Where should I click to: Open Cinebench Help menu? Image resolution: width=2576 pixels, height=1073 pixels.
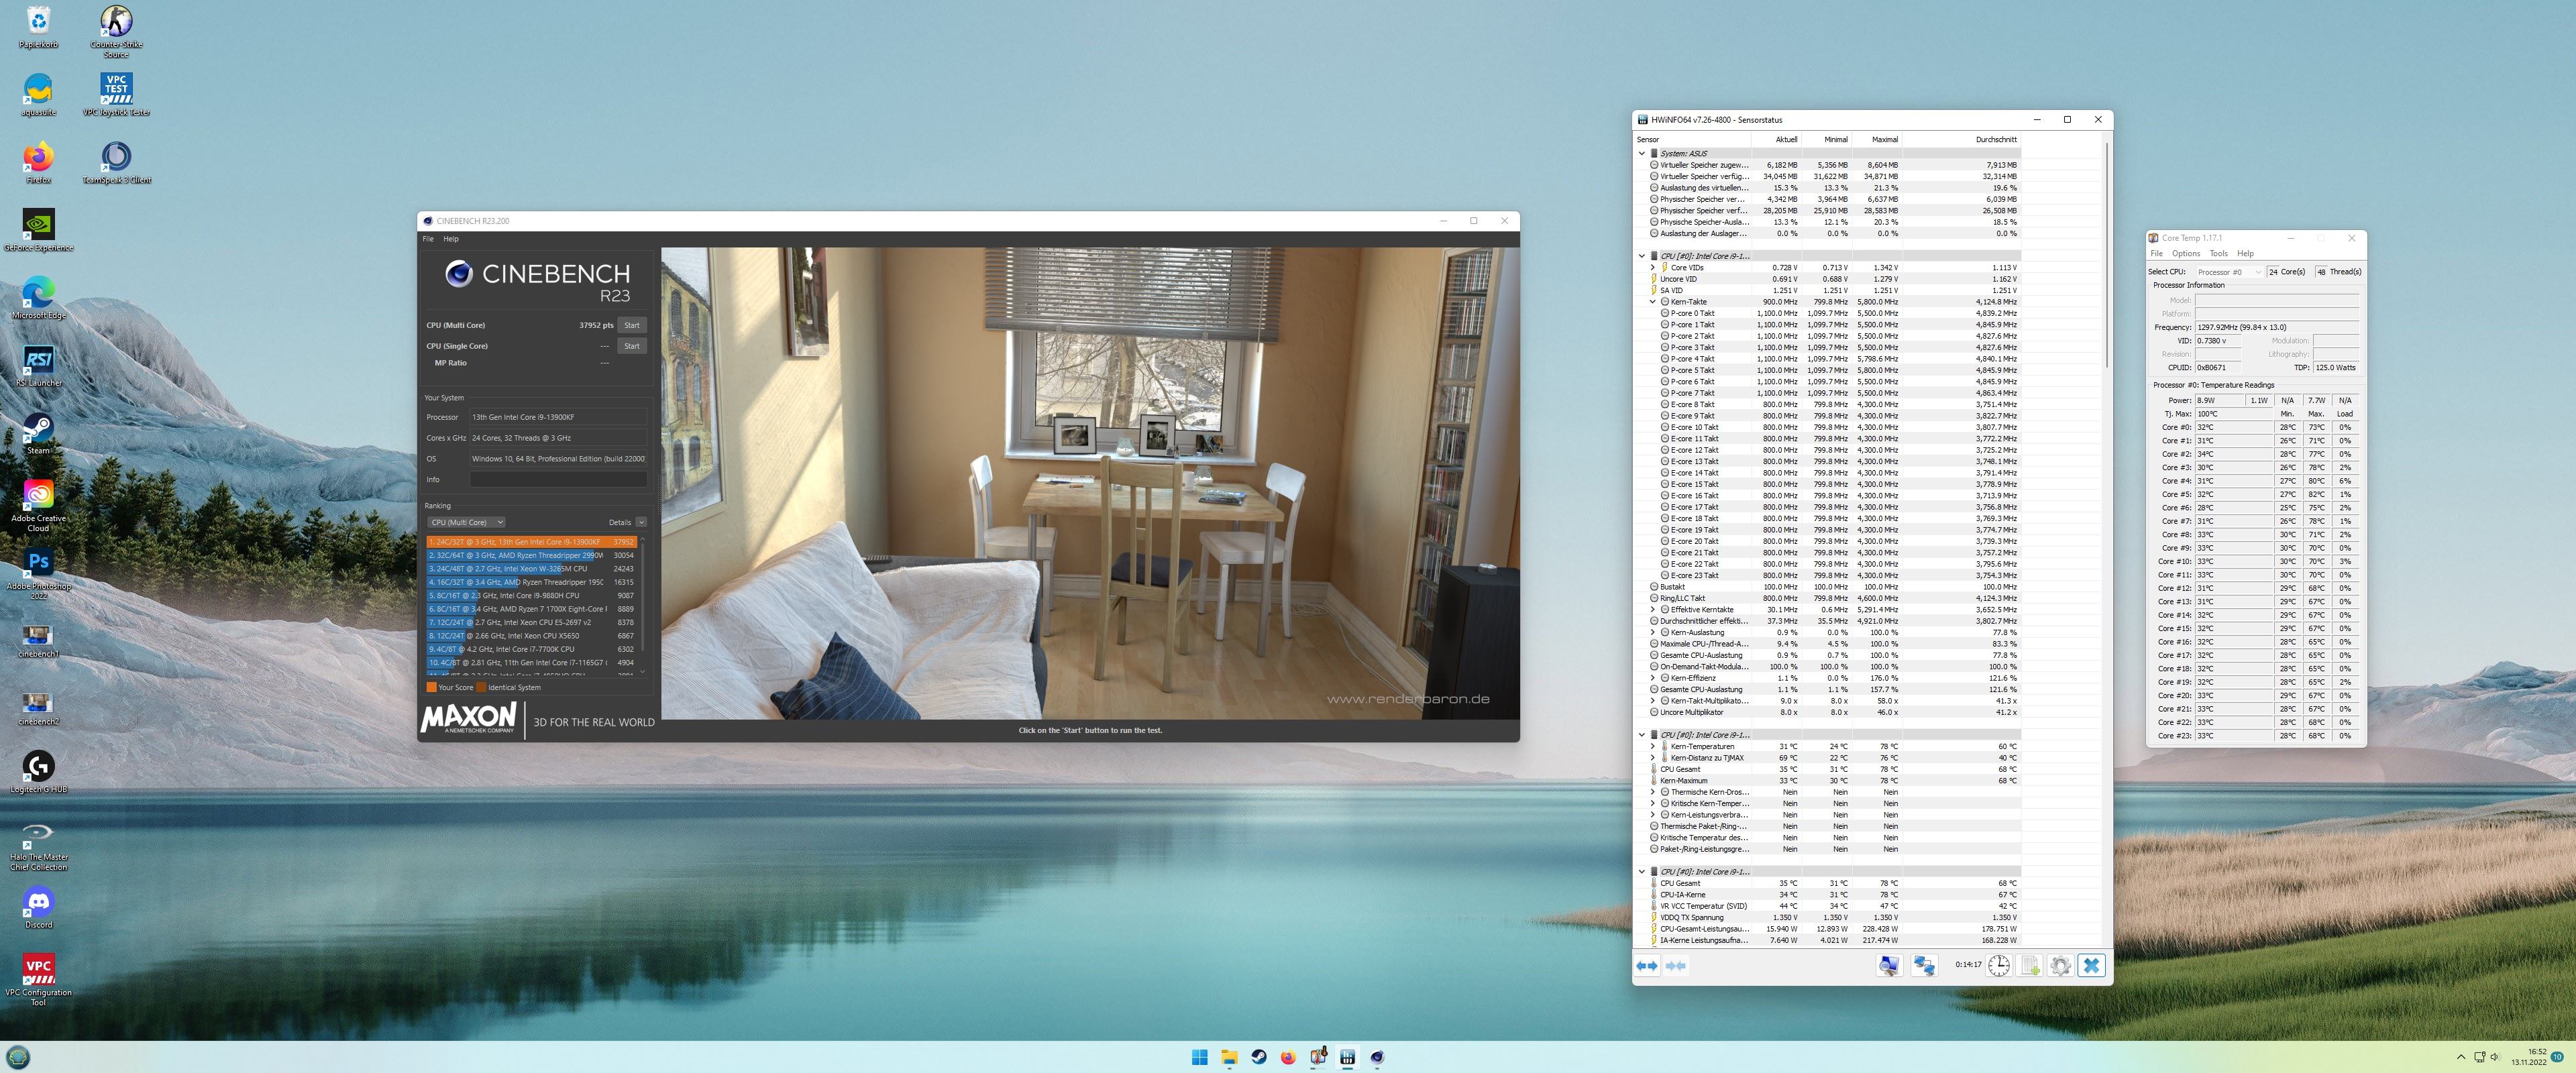tap(451, 239)
